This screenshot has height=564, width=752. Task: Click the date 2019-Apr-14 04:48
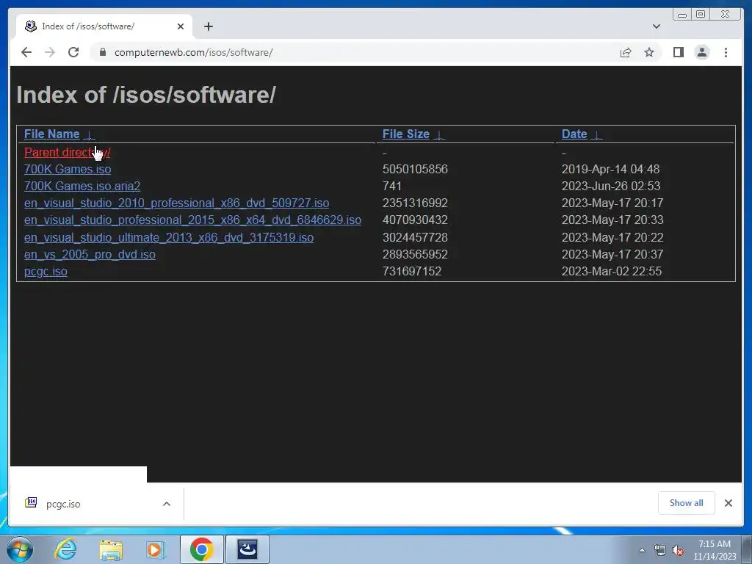(x=610, y=169)
